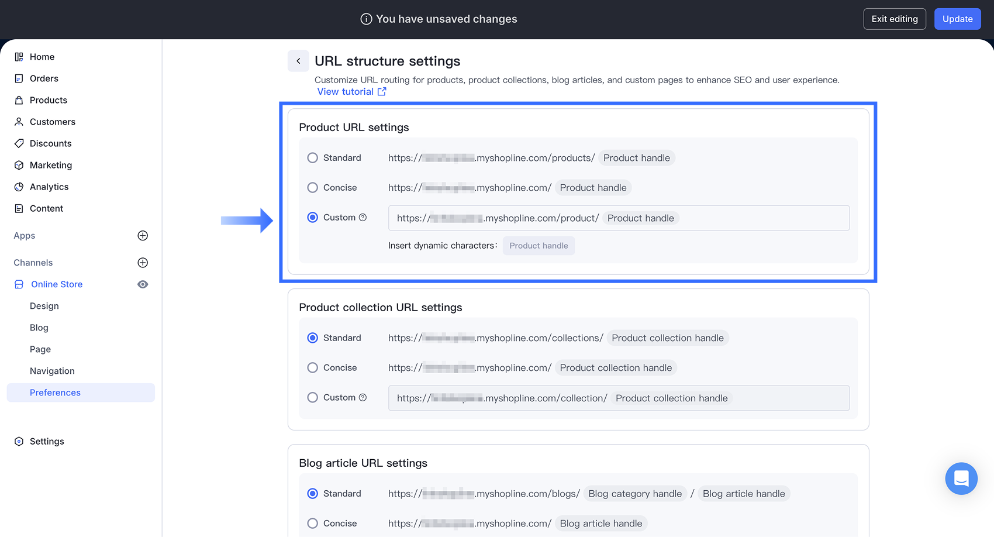The image size is (994, 537).
Task: Click the Settings gear icon in sidebar
Action: pyautogui.click(x=19, y=442)
